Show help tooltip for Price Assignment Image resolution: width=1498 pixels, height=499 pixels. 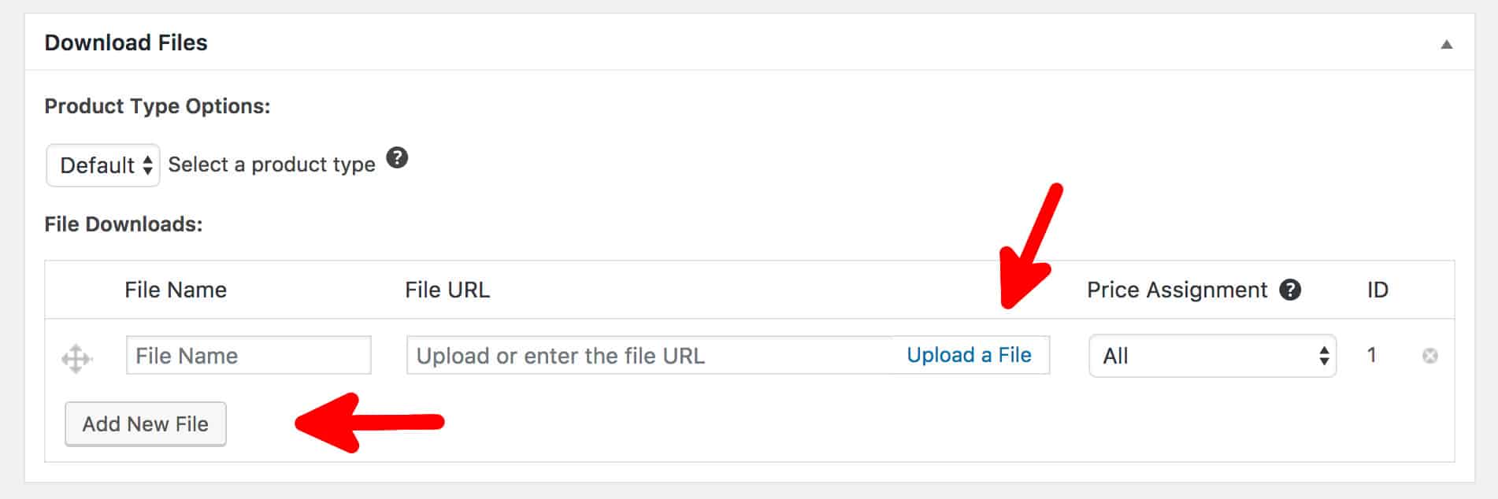pos(1290,290)
